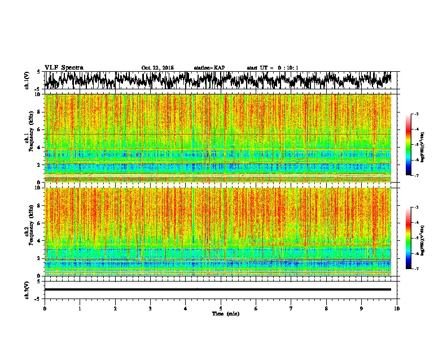Viewport: 447px width, 346px height.
Task: Click the "10" kHz tick of ch.2 frequency axis
Action: coord(38,188)
